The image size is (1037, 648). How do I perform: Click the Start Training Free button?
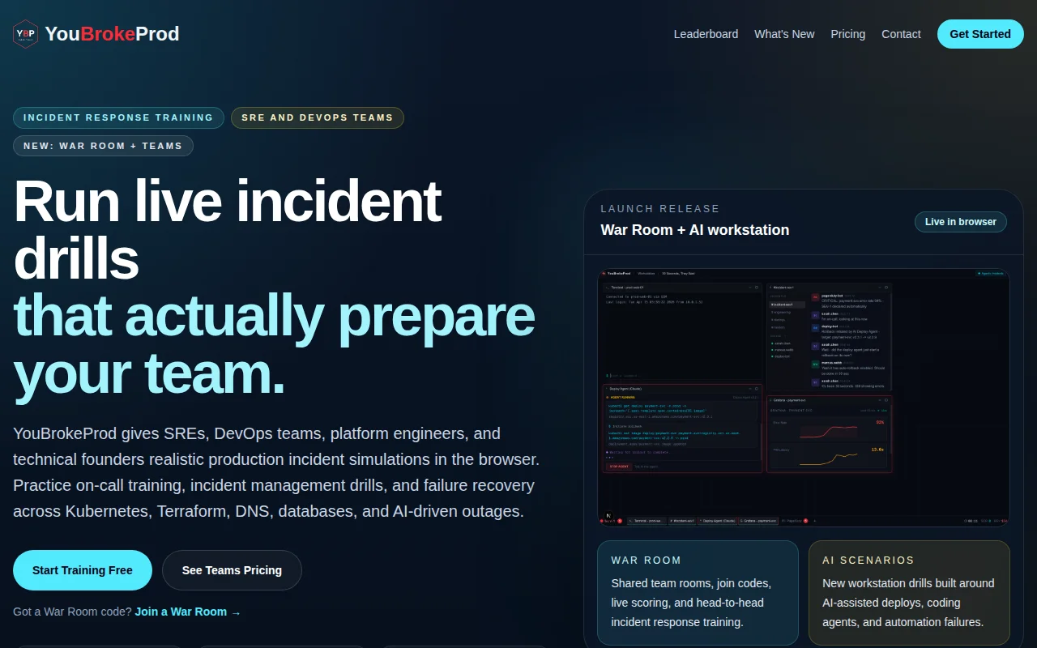(83, 570)
